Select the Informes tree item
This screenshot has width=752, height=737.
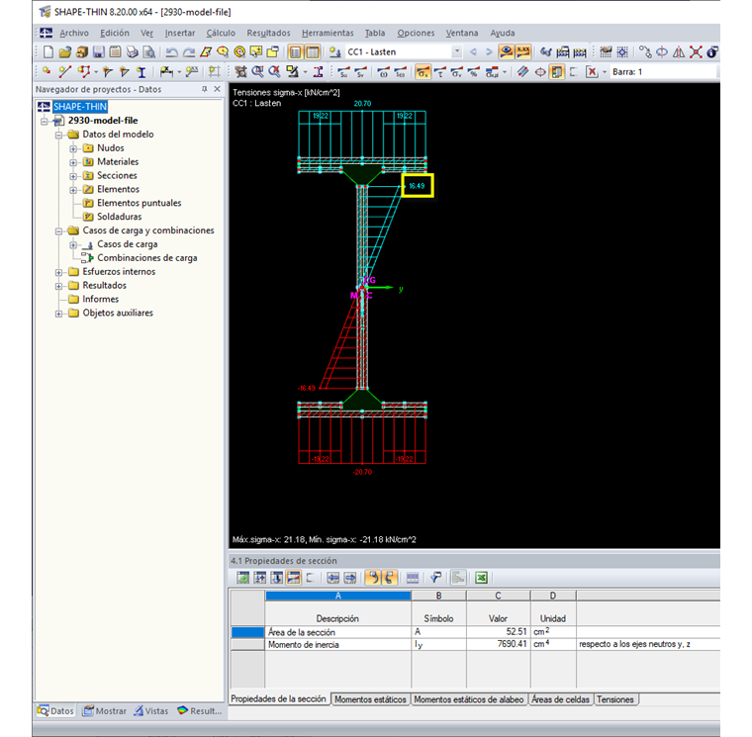point(100,299)
